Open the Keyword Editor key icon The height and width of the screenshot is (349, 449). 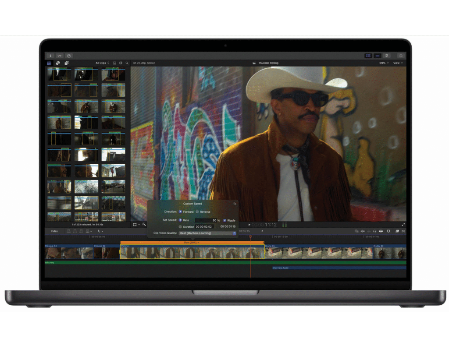point(60,56)
